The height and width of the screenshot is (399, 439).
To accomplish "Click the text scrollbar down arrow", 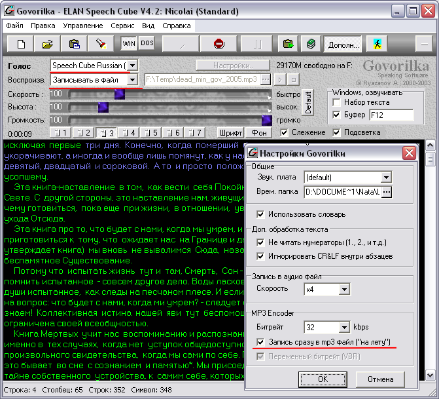I will tap(430, 375).
